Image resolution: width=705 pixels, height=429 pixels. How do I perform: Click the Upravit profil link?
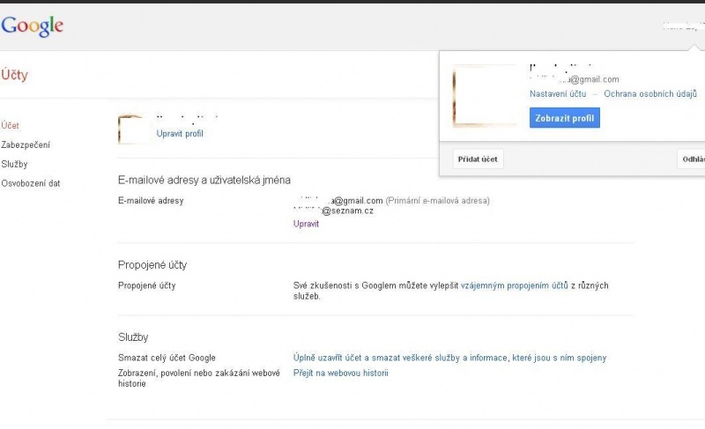point(180,134)
